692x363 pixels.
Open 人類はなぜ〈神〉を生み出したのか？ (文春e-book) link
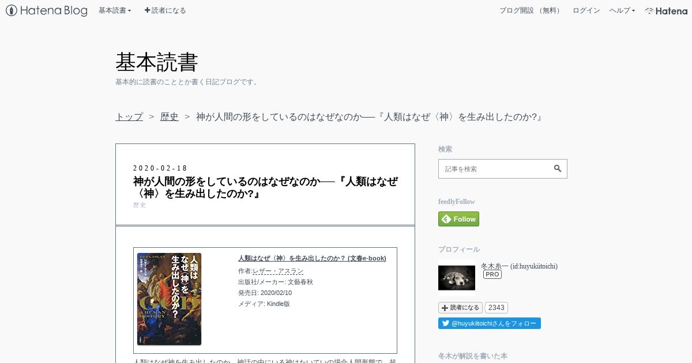click(312, 258)
